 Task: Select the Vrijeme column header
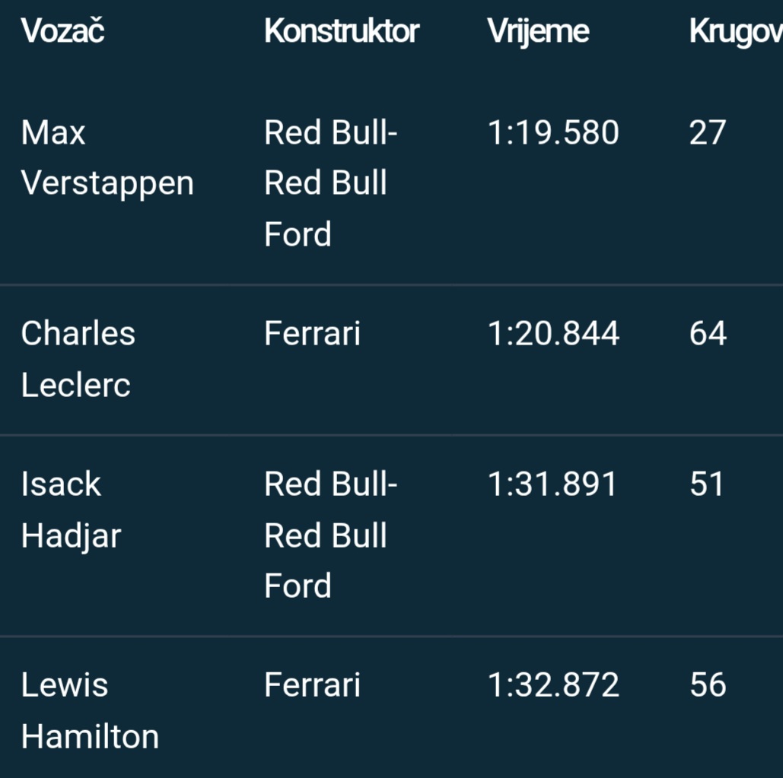[x=538, y=31]
